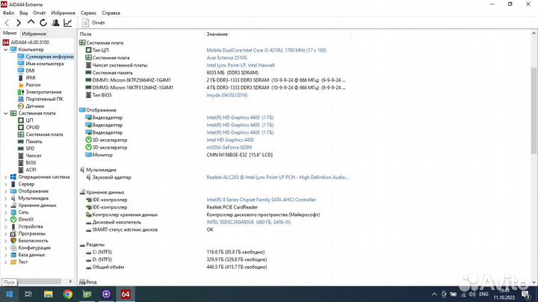The width and height of the screenshot is (538, 302).
Task: Click the Безопасность shield icon
Action: point(13,241)
